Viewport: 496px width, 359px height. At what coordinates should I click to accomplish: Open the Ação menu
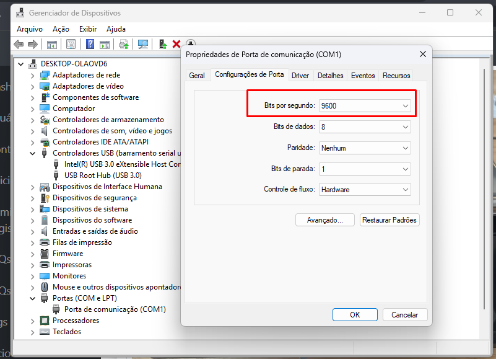pos(61,29)
